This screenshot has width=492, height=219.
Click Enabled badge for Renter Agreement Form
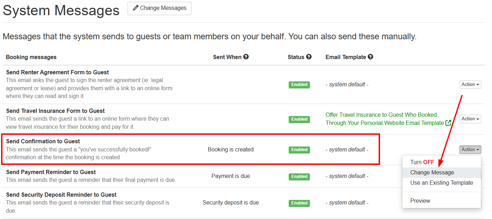(299, 85)
